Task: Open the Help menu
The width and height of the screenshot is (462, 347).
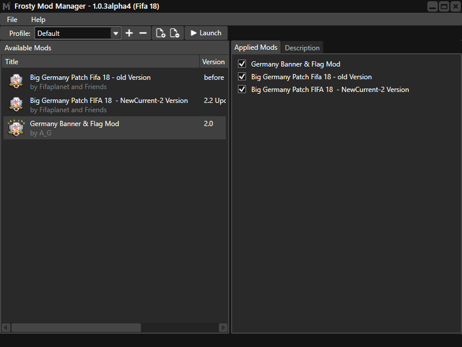Action: point(38,20)
